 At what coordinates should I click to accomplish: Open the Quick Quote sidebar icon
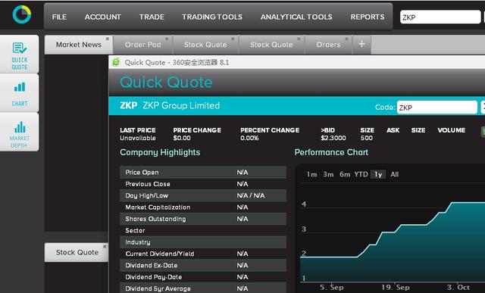coord(20,55)
